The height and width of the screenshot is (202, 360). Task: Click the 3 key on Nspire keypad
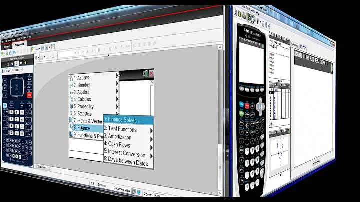tap(22, 126)
